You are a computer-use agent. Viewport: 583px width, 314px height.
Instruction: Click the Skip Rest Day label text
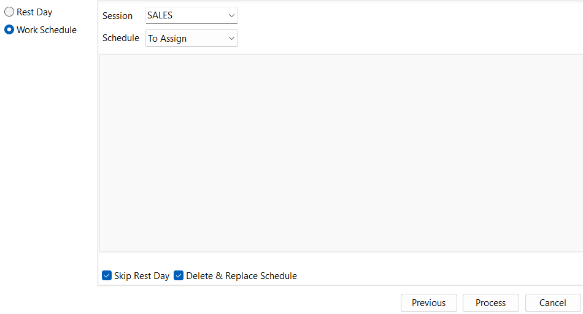point(142,276)
